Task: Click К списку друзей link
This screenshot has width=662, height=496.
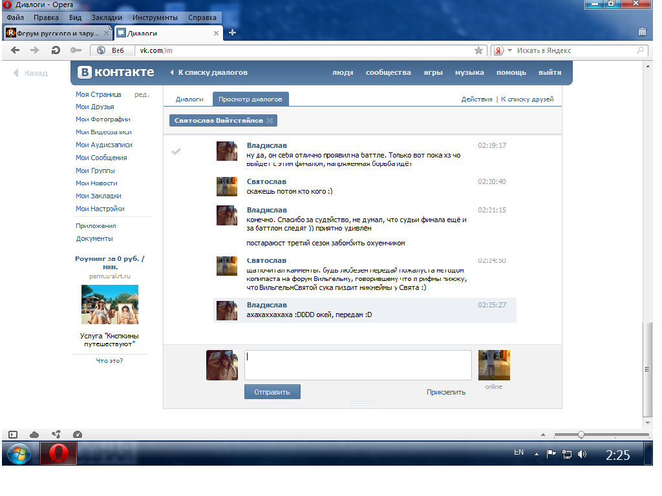Action: pos(528,99)
